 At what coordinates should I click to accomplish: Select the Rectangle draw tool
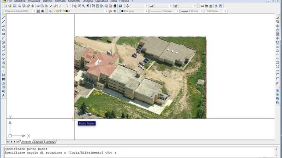3,34
